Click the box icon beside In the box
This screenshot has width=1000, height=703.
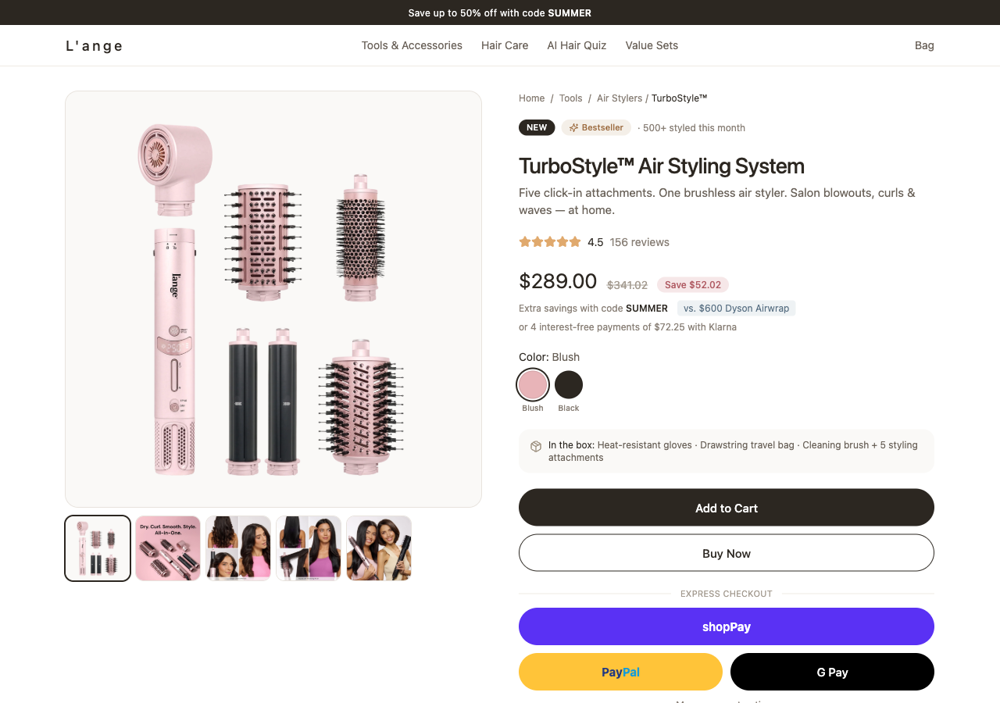pyautogui.click(x=536, y=446)
